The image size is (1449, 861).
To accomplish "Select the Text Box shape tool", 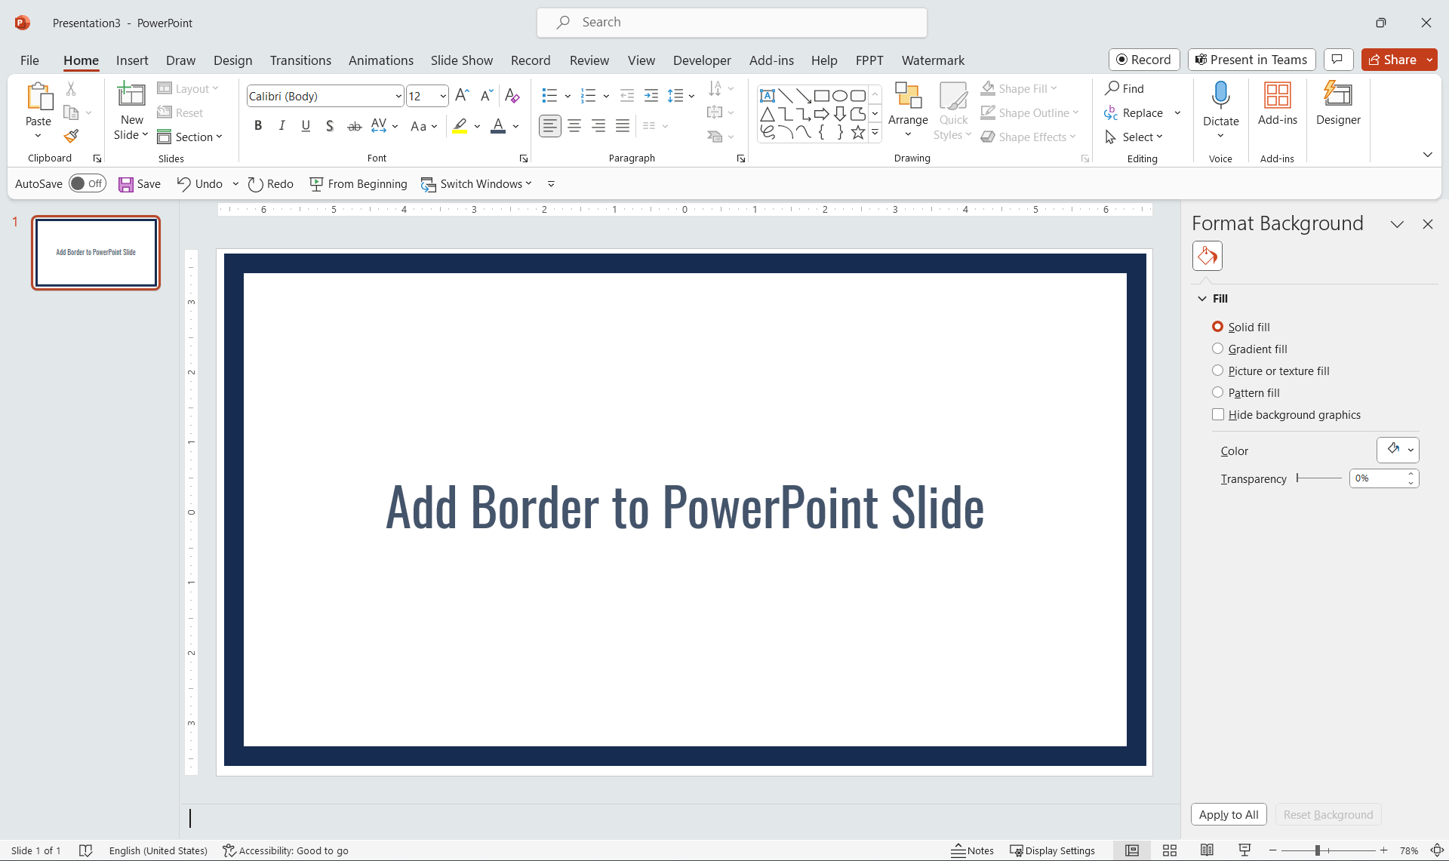I will (768, 96).
